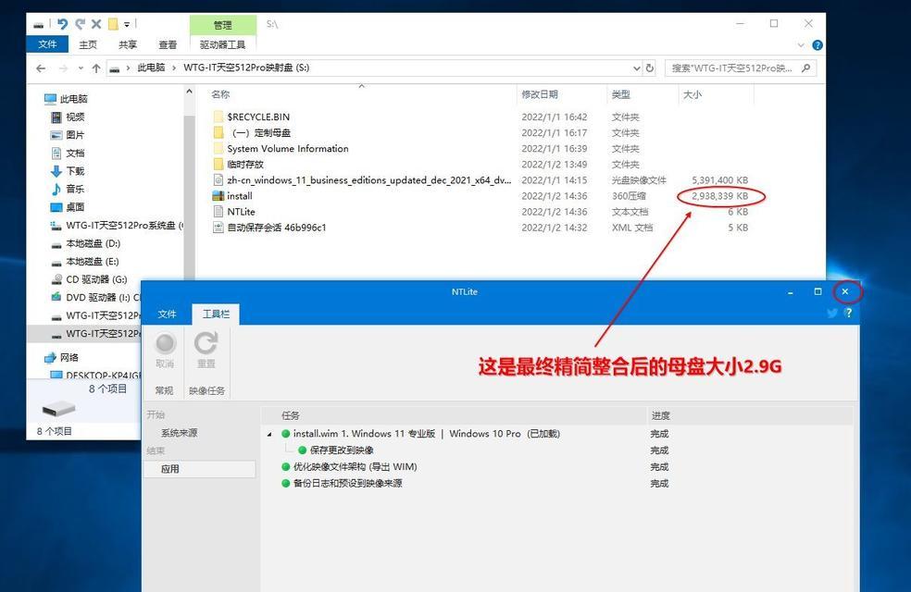Select the zh-cn_windows_11 ISO image file
Viewport: 911px width, 592px height.
(368, 180)
